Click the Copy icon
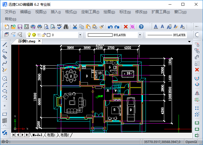The image size is (203, 145). 82,27
